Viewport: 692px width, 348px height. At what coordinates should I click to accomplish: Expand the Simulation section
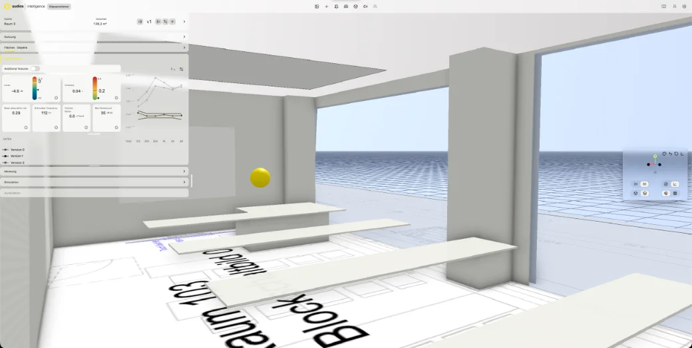[x=94, y=182]
